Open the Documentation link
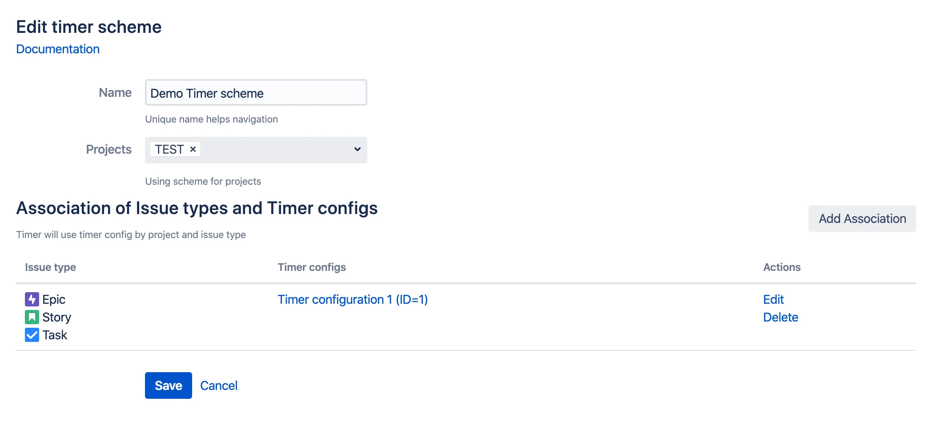Viewport: 925px width, 421px height. pyautogui.click(x=58, y=49)
